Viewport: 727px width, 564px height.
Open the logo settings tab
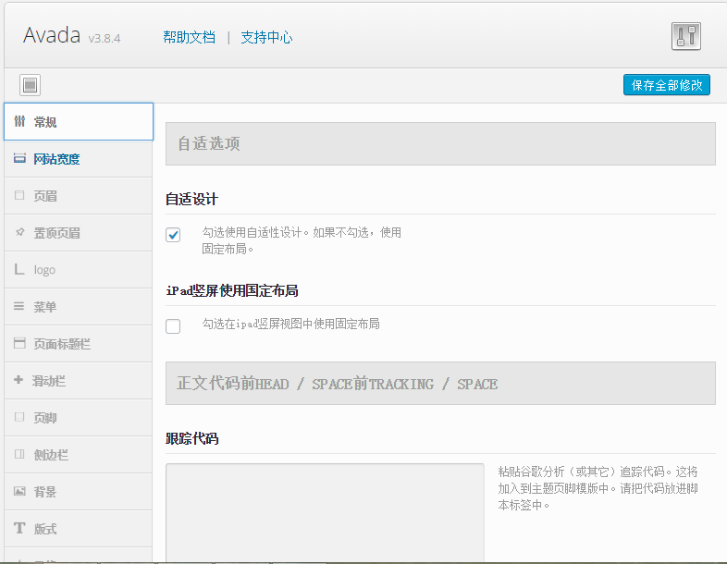(44, 270)
